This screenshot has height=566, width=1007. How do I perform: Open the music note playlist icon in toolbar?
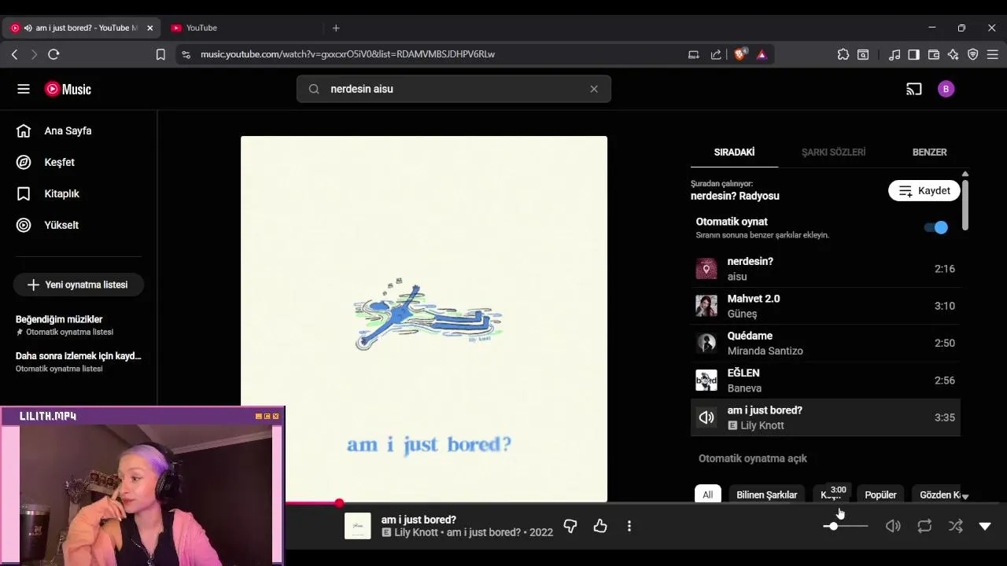(x=894, y=54)
